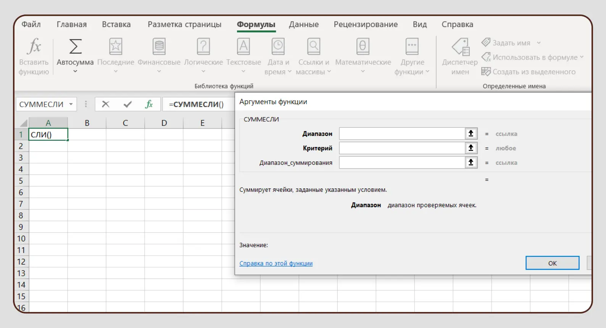Viewport: 606px width, 328px height.
Task: Expand the Задать имя dropdown arrow
Action: tap(538, 43)
